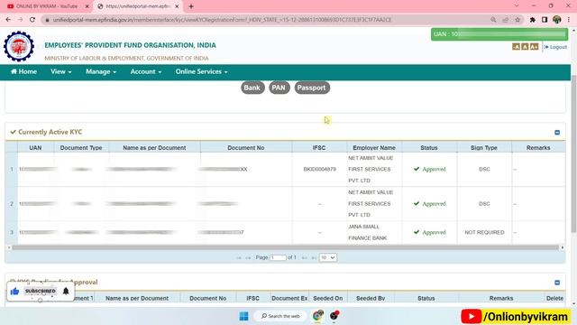Image resolution: width=577 pixels, height=325 pixels.
Task: Go back using browser back arrow
Action: (x=8, y=20)
